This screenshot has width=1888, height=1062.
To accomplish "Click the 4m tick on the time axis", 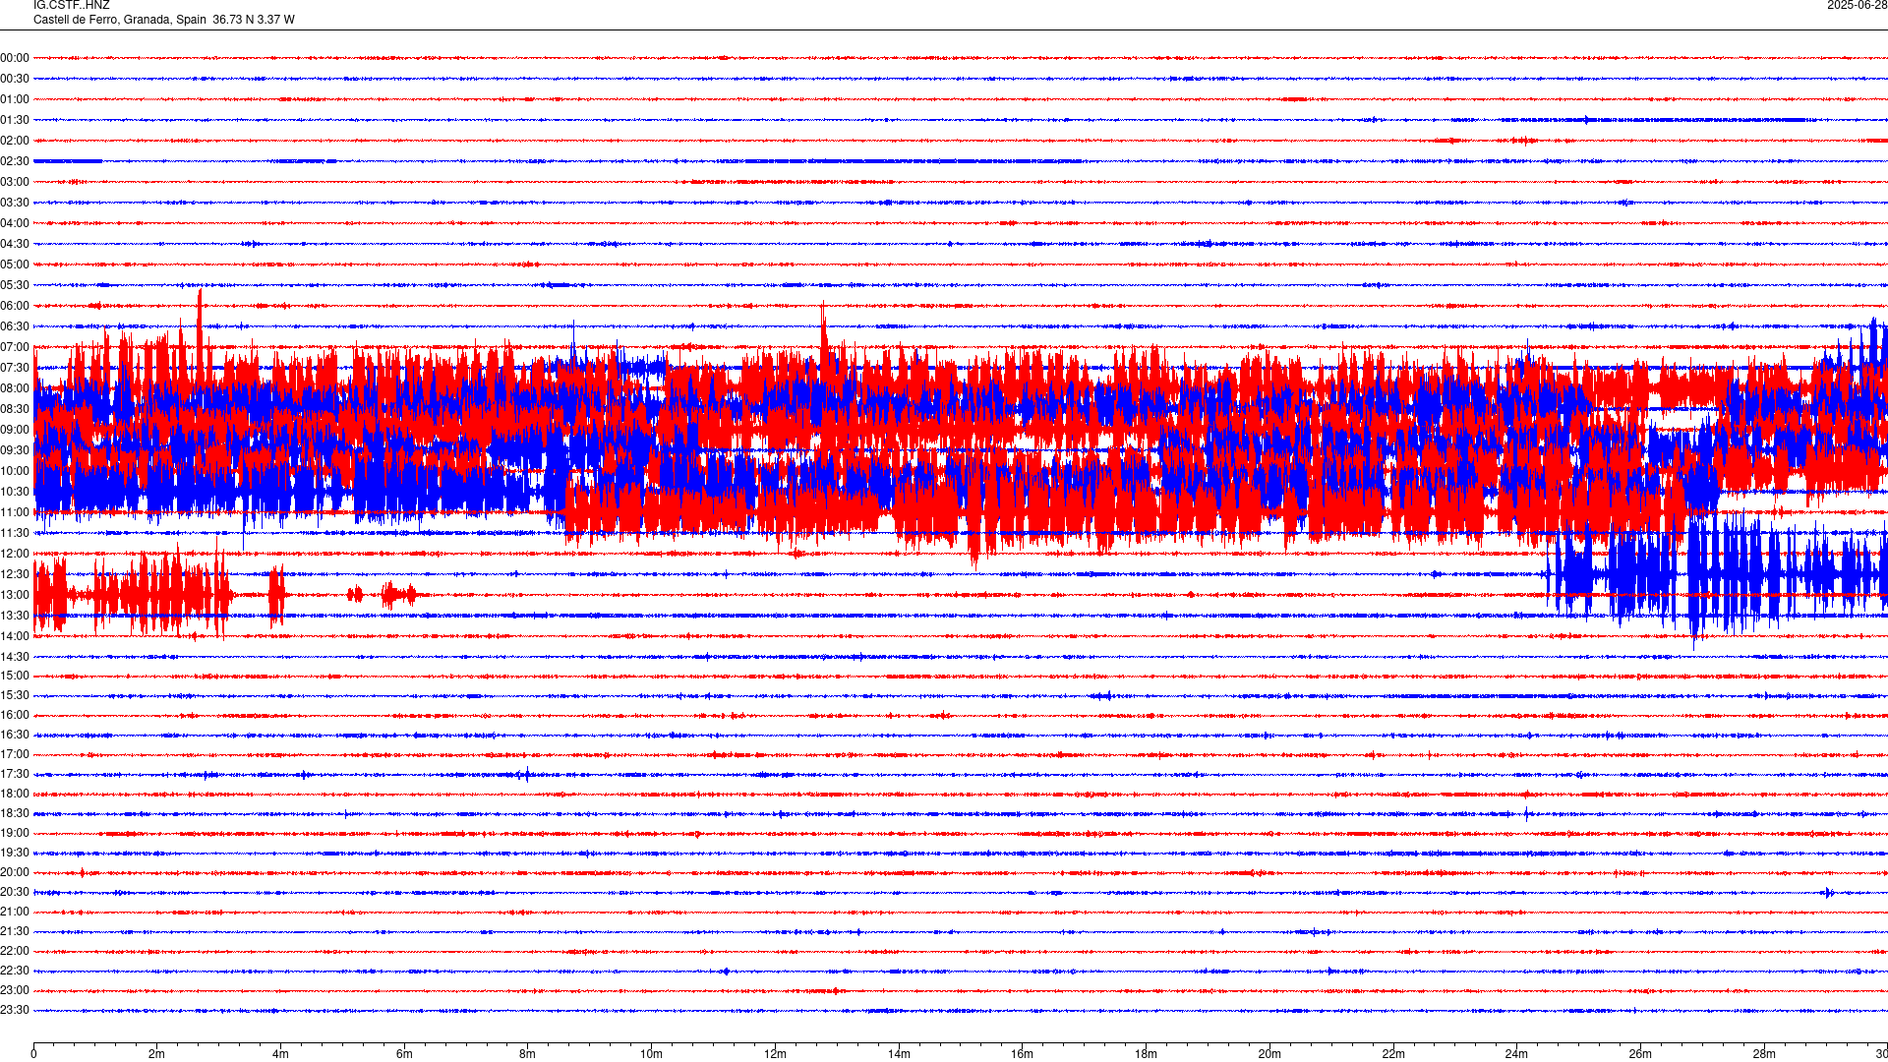I will pyautogui.click(x=280, y=1054).
